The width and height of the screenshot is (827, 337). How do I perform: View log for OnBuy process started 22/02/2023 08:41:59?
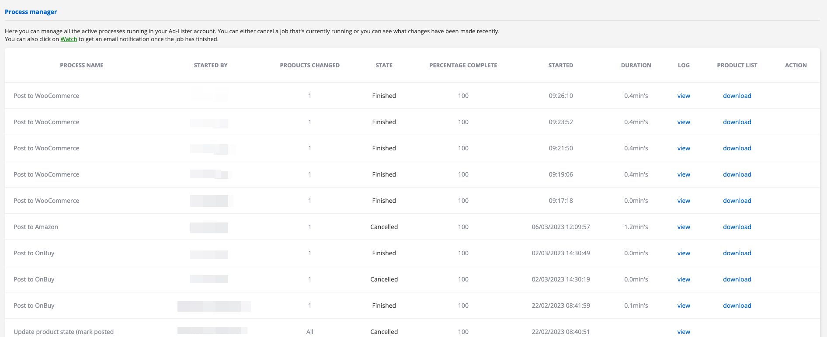[684, 306]
